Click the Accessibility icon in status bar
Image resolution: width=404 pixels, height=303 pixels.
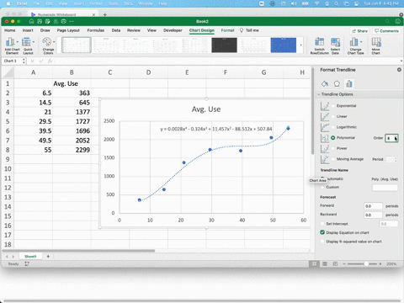[27, 263]
